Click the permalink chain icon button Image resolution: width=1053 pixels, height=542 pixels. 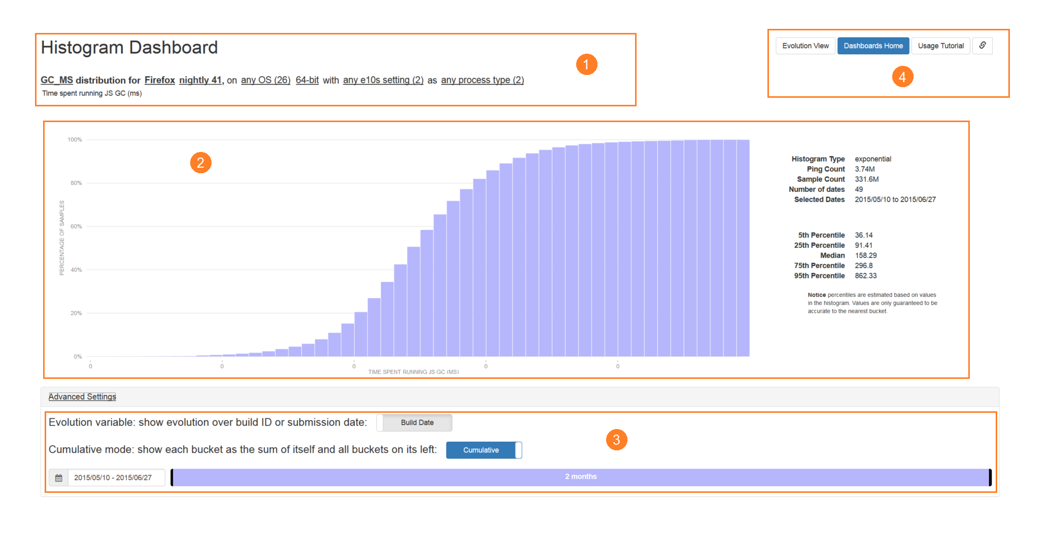982,46
